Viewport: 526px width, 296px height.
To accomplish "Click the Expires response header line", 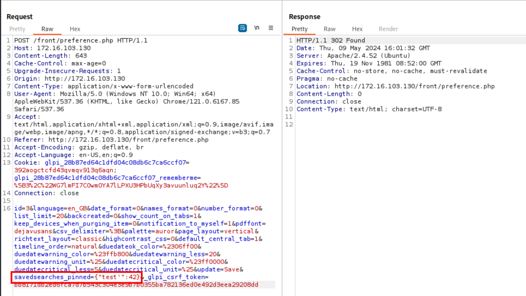I will click(369, 63).
